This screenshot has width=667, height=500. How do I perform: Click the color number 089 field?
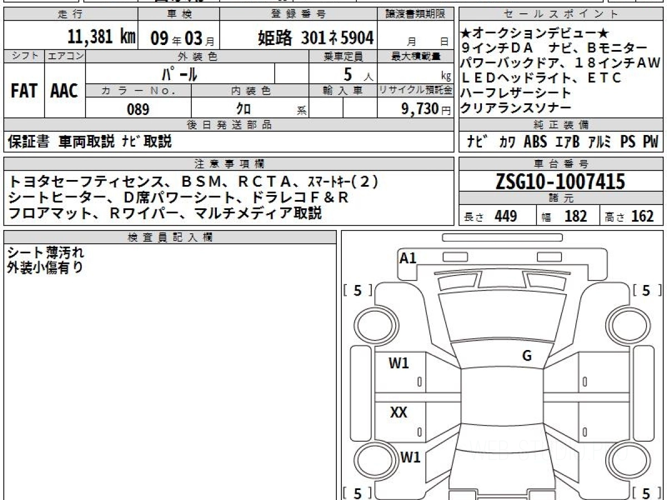(138, 109)
